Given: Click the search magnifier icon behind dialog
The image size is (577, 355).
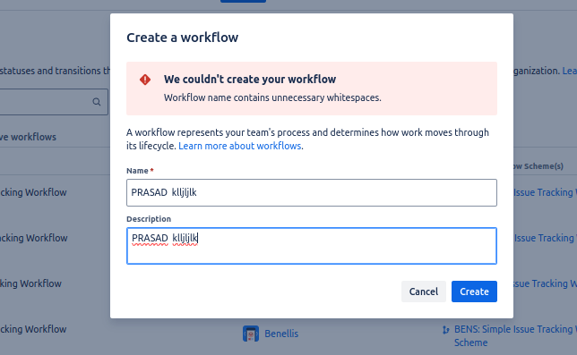Looking at the screenshot, I should [97, 102].
